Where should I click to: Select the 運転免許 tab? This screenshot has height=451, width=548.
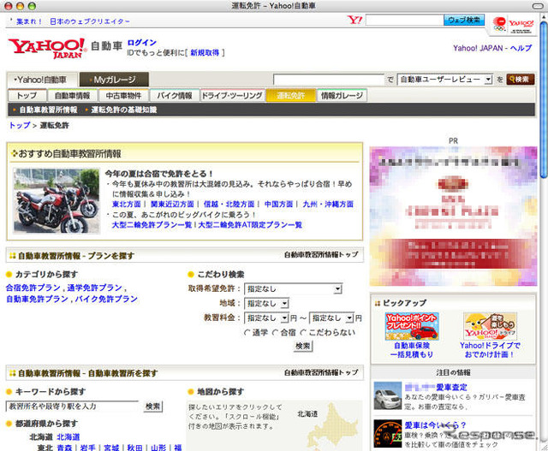(291, 95)
